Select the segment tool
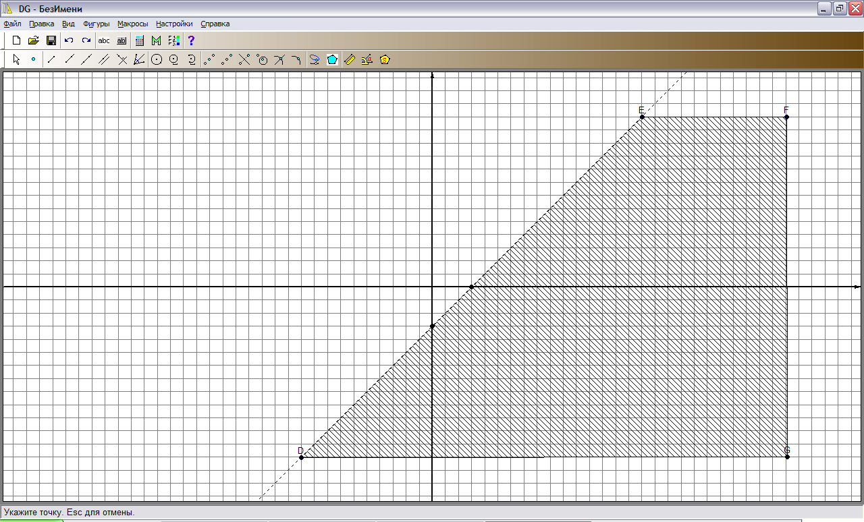The height and width of the screenshot is (522, 864). point(51,59)
